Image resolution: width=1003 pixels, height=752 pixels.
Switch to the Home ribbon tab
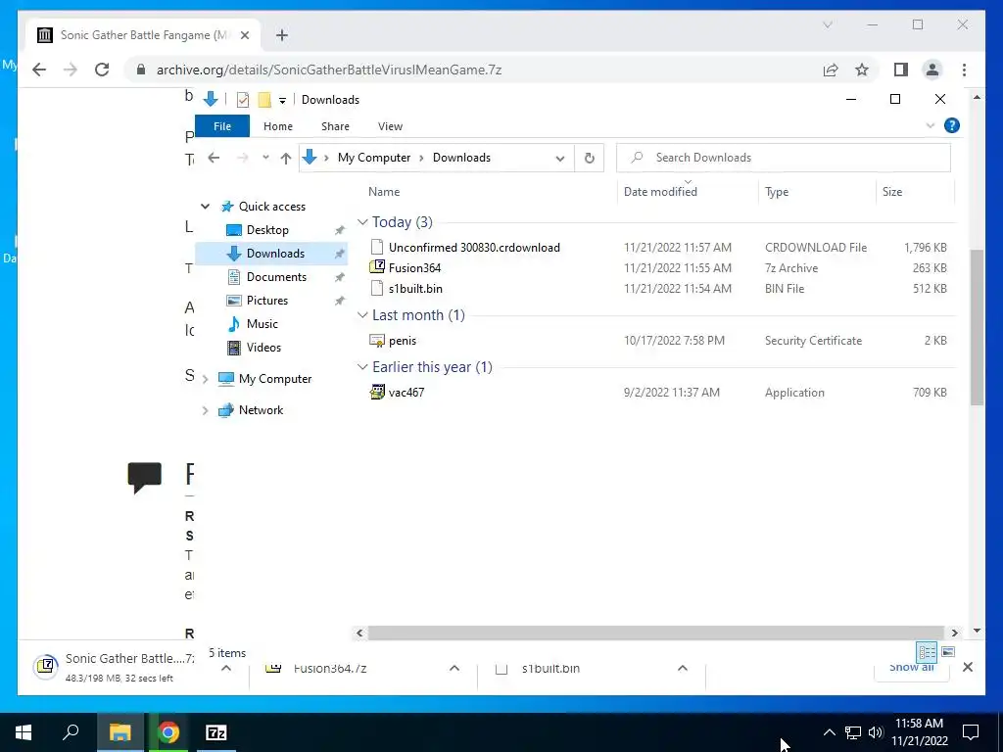[x=277, y=126]
